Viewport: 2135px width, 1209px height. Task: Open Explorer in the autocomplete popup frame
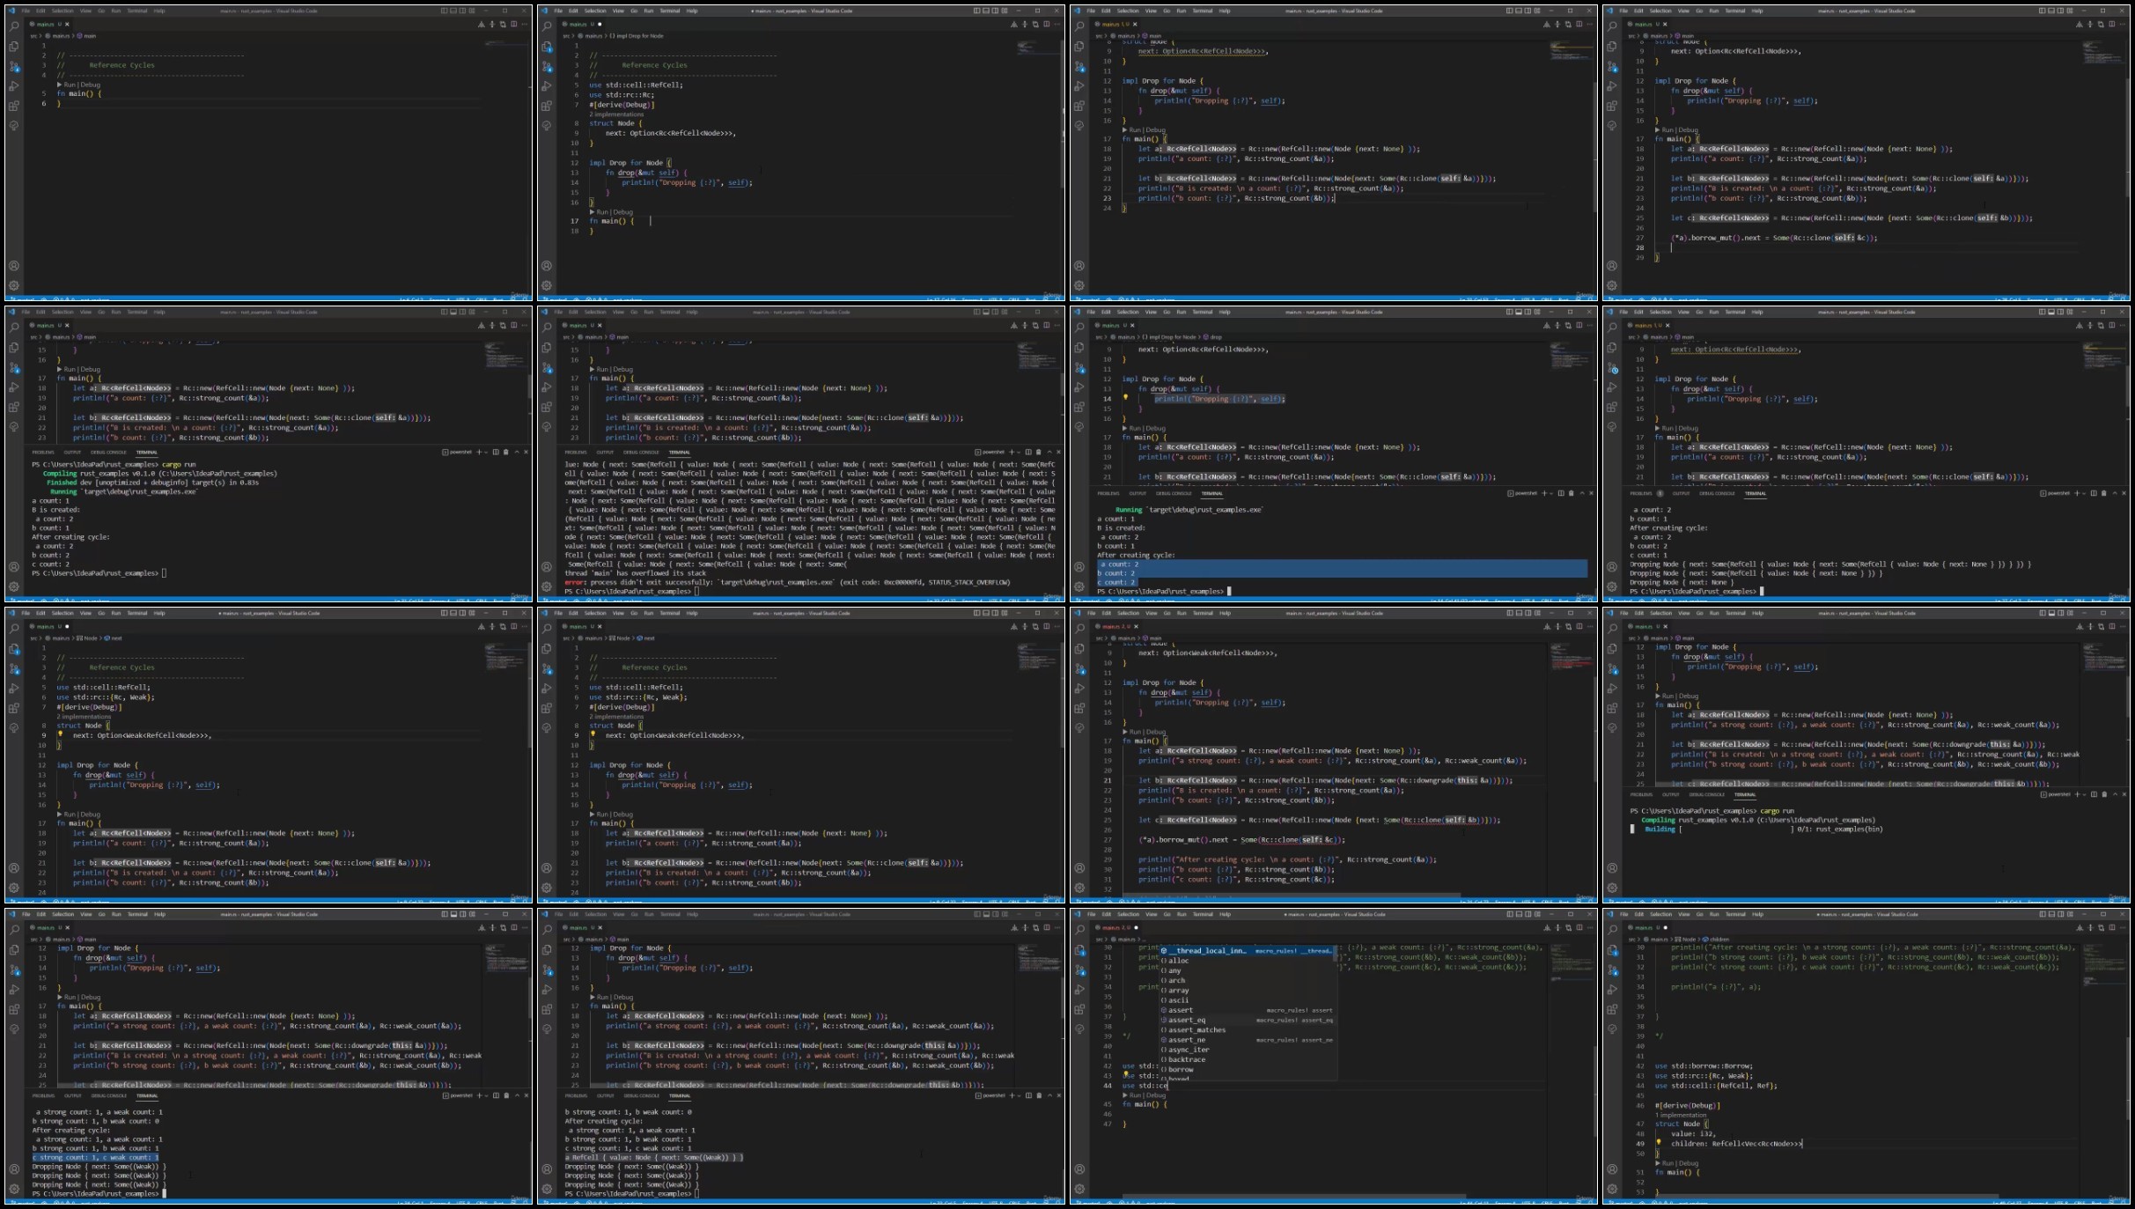pyautogui.click(x=1079, y=950)
